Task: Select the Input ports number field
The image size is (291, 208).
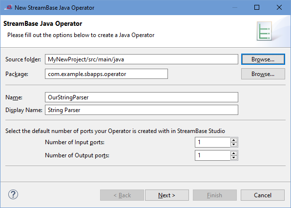Action: tap(212, 142)
